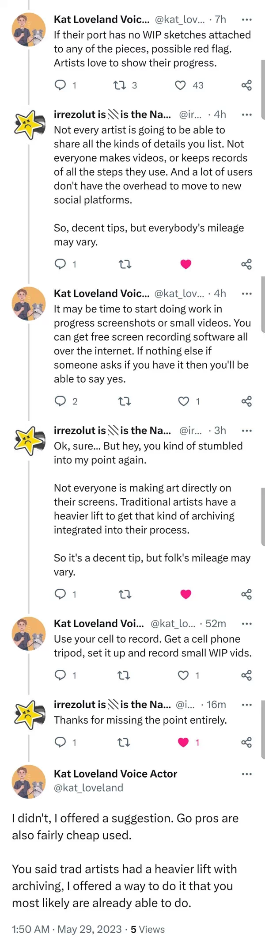The image size is (265, 946).
Task: Open the 1:50 AM May 29, 2023 timestamp
Action: tap(67, 929)
